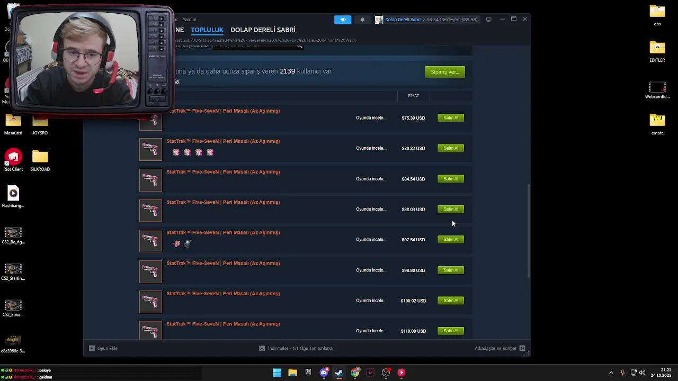Inspect in game the $100.02 listing
678x381 pixels.
click(x=371, y=301)
